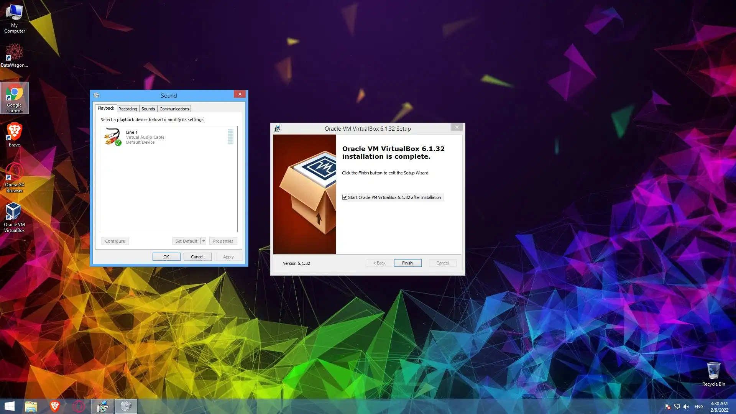This screenshot has width=736, height=414.
Task: Uncheck Start Oracle VM VirtualBox after installation
Action: pyautogui.click(x=345, y=197)
